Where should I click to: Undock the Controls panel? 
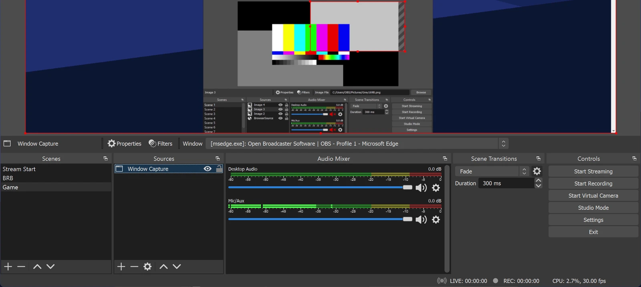tap(634, 159)
